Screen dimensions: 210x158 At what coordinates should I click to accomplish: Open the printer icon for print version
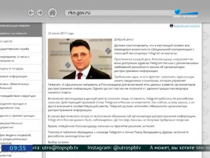(x=171, y=26)
